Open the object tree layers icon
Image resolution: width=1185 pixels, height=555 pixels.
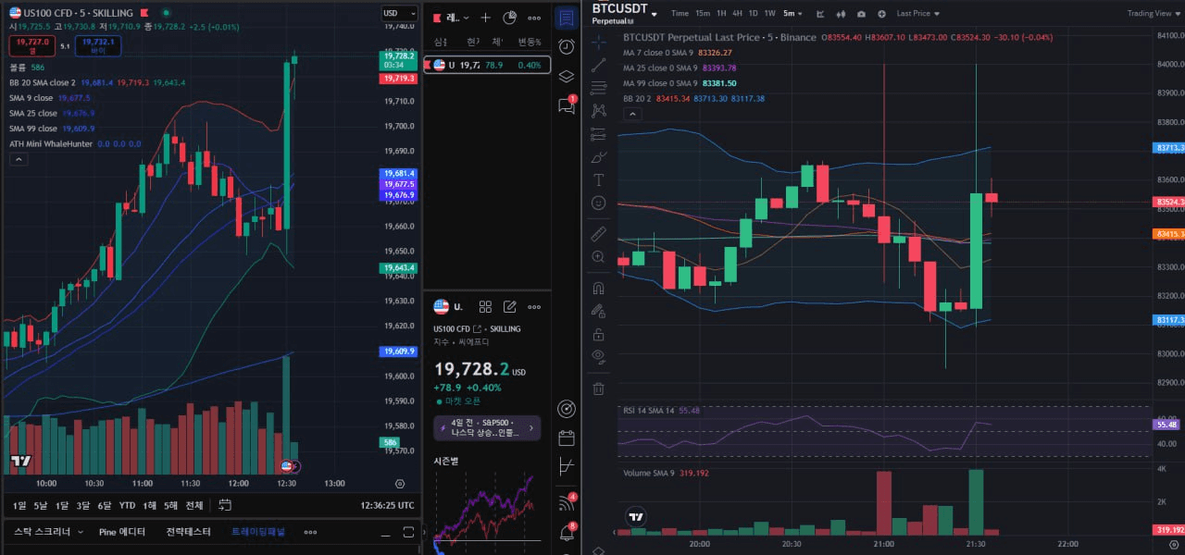[x=567, y=76]
